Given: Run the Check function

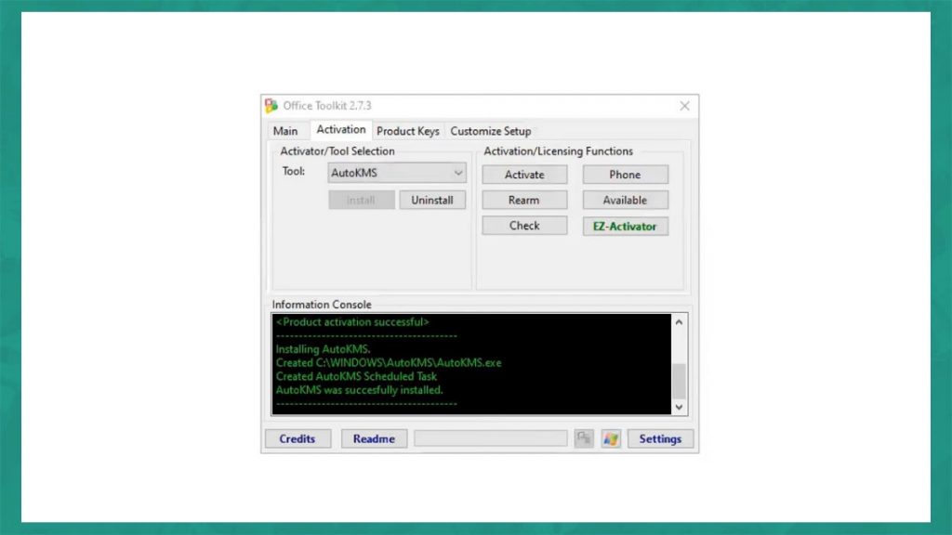Looking at the screenshot, I should (524, 225).
